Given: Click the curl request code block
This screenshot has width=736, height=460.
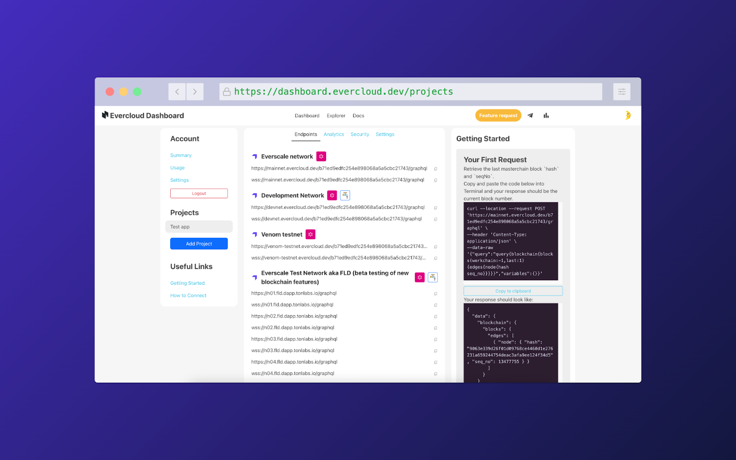Looking at the screenshot, I should click(x=511, y=241).
